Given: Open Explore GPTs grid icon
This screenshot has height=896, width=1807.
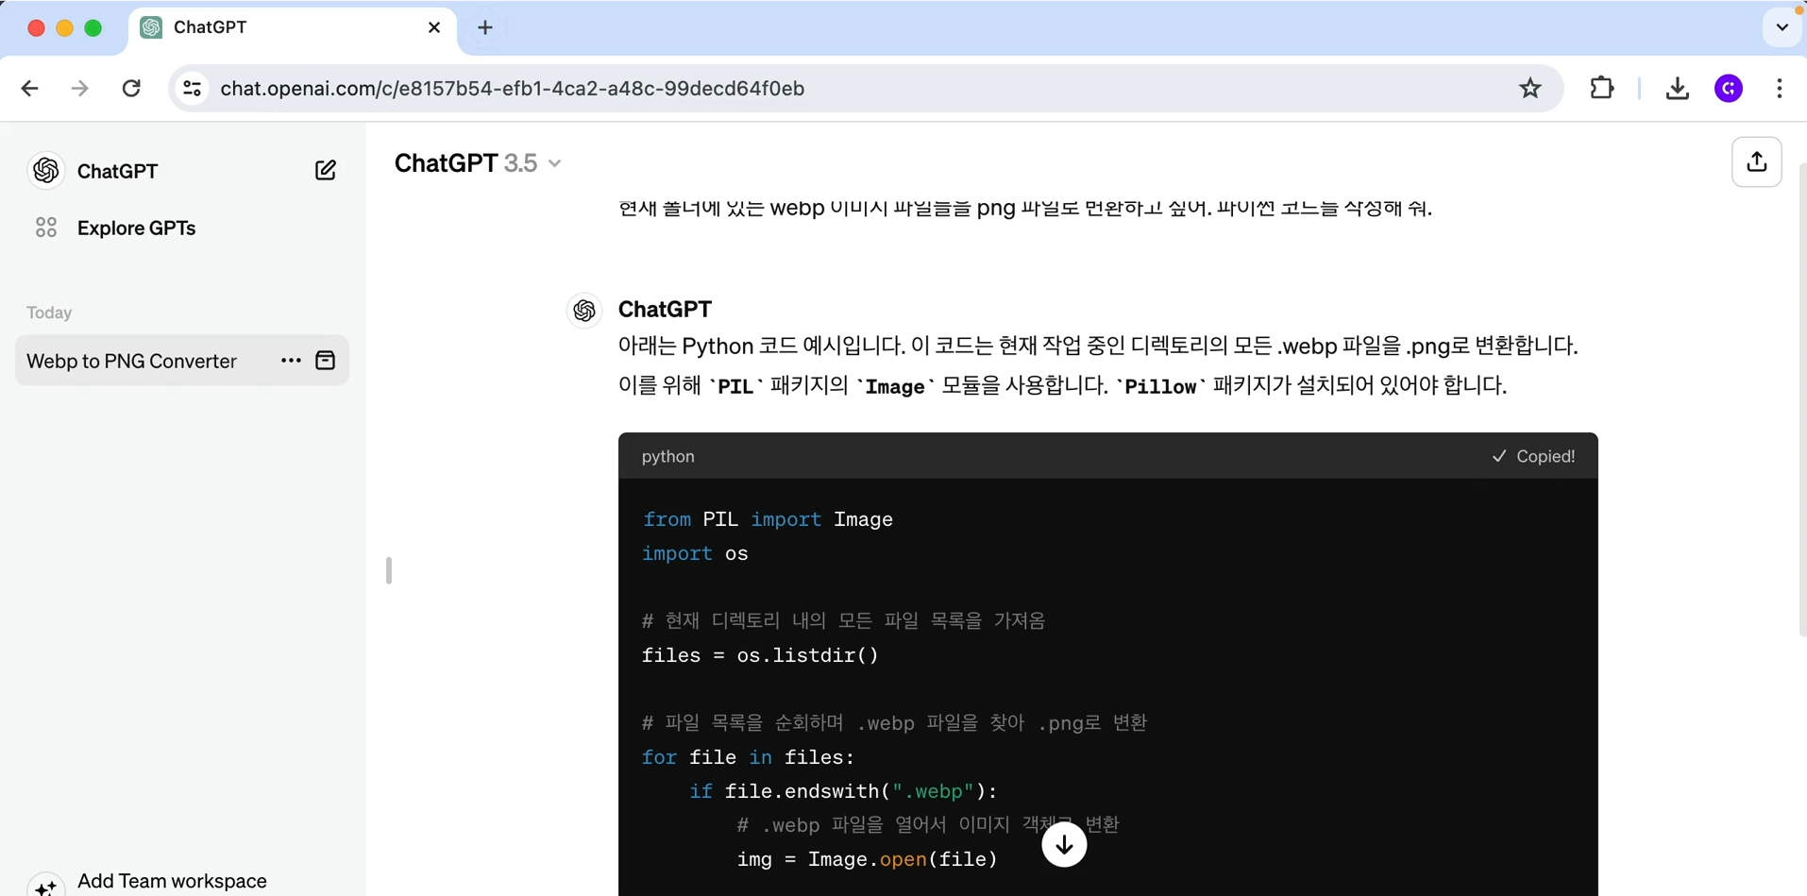Looking at the screenshot, I should 46,228.
